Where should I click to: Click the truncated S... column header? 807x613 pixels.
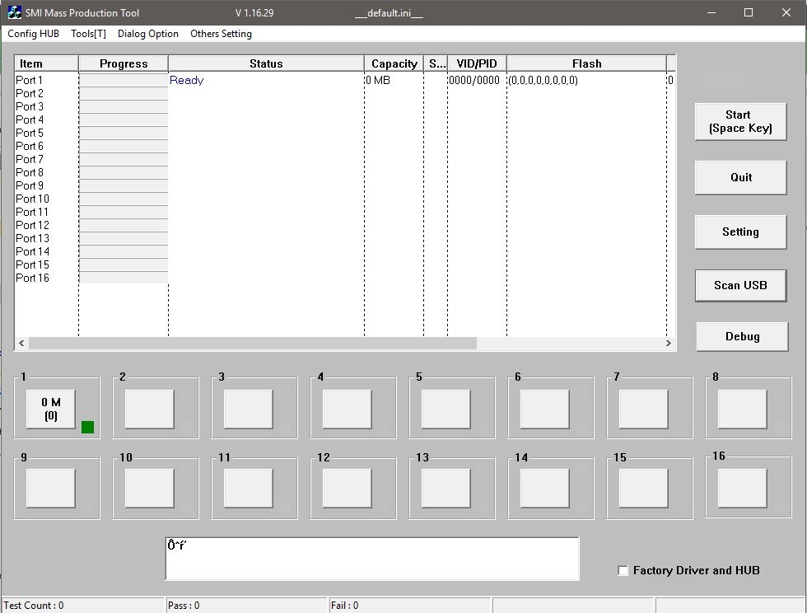[436, 63]
